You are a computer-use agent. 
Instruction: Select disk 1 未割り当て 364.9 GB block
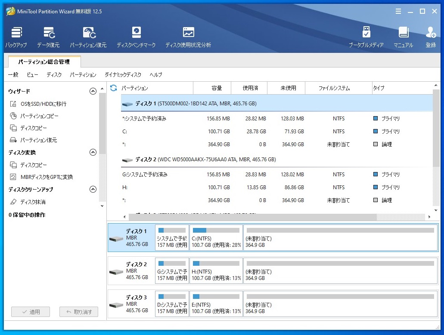pos(340,238)
